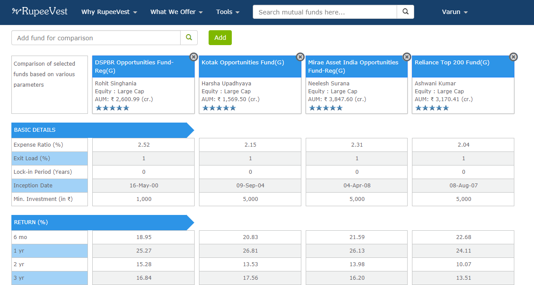Image resolution: width=534 pixels, height=285 pixels.
Task: Click star rating of Kotak Opportunities Fund
Action: (219, 108)
